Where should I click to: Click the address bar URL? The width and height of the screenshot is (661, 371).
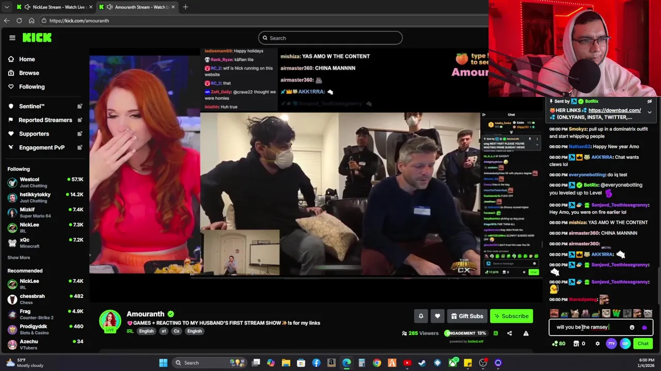[x=79, y=21]
